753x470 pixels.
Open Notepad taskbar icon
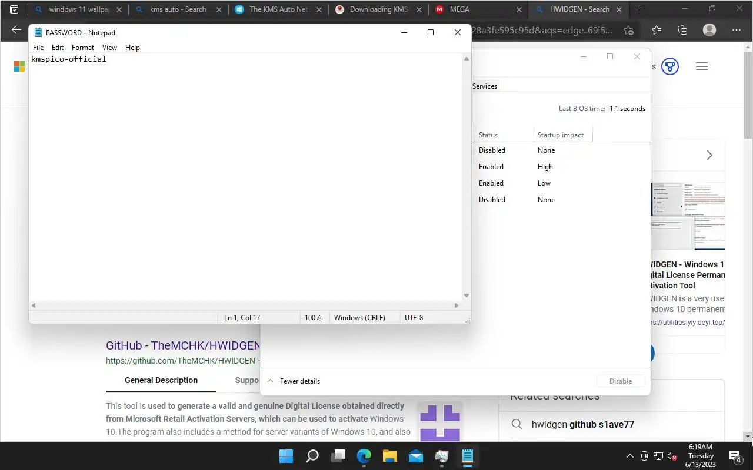point(468,456)
